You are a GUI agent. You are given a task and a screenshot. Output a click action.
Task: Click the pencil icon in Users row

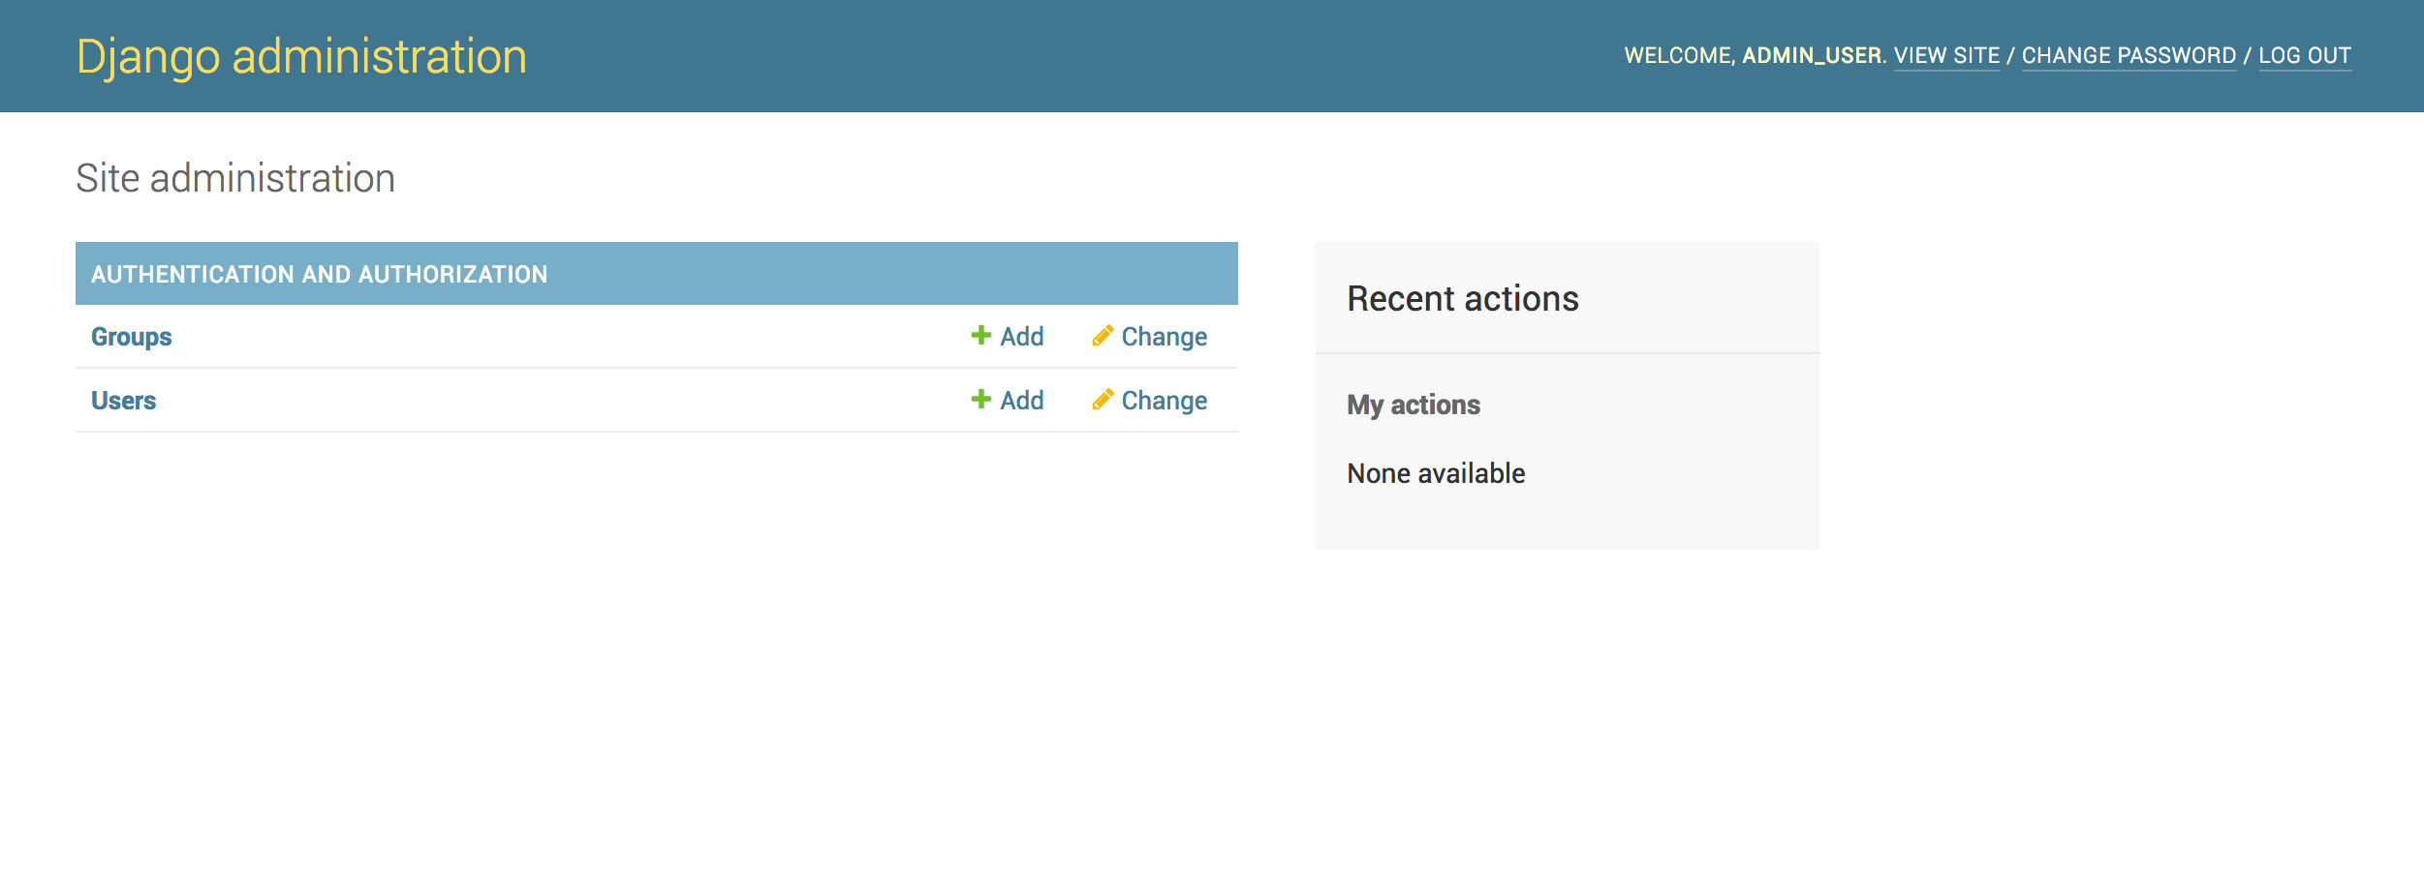coord(1102,399)
